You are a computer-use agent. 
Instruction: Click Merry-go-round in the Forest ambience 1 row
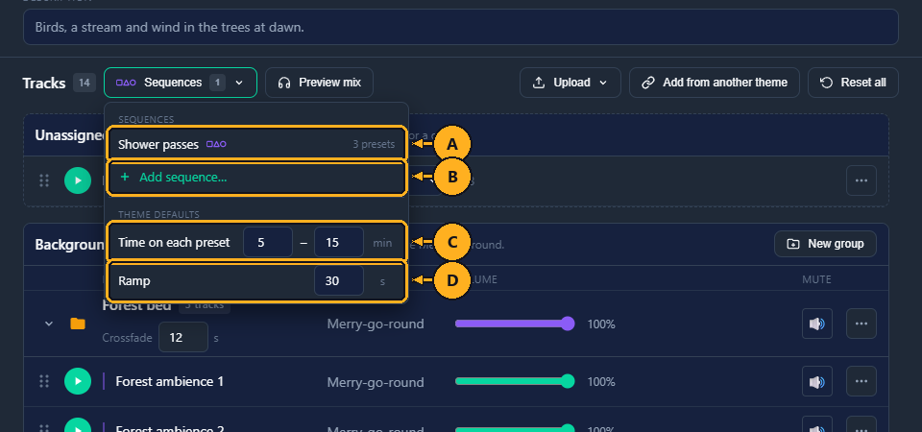pyautogui.click(x=376, y=382)
